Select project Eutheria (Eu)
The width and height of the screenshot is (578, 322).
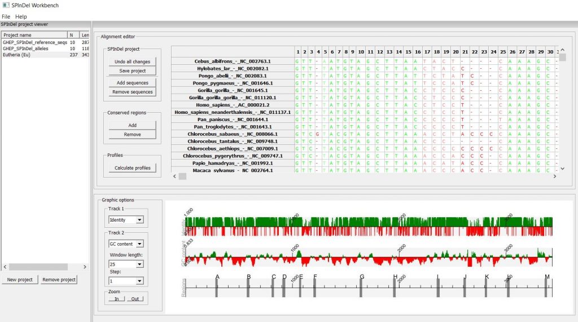pos(45,55)
